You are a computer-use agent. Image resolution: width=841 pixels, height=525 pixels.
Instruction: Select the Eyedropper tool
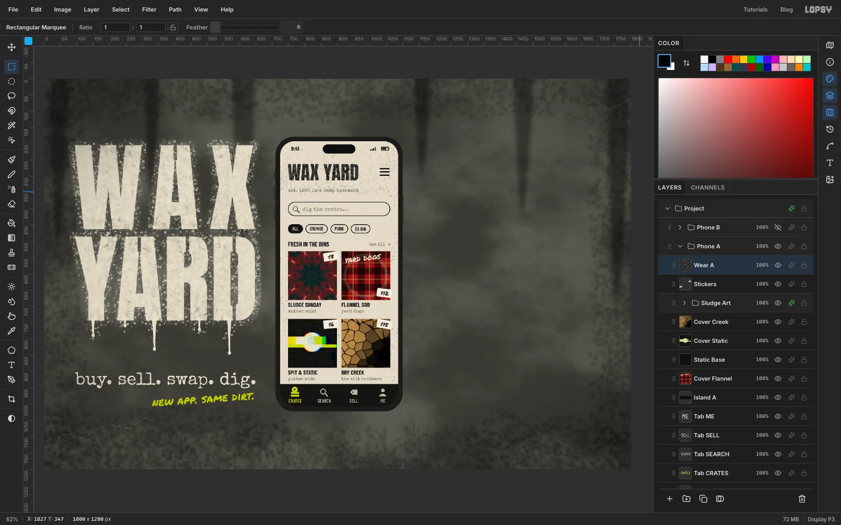[12, 331]
